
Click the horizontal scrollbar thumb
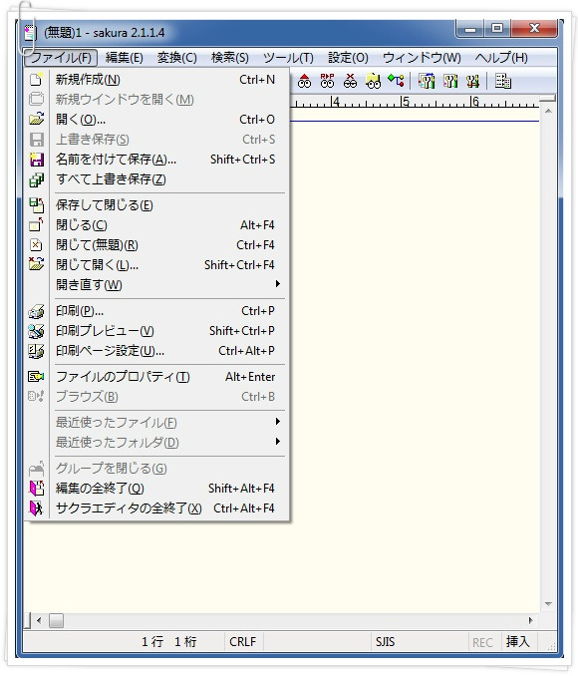click(56, 621)
